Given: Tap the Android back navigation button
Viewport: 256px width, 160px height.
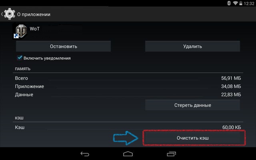Looking at the screenshot, I should click(85, 154).
